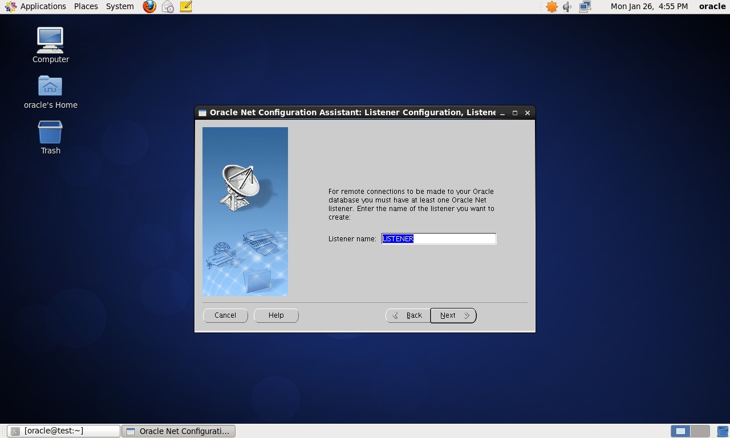Cancel the listener configuration

tap(225, 315)
